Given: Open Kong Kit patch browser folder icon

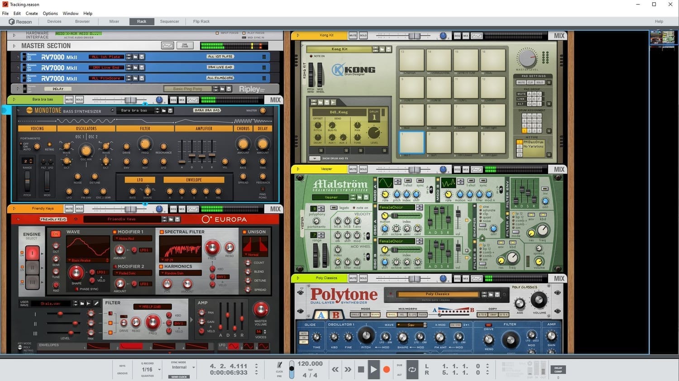Looking at the screenshot, I should click(x=382, y=49).
